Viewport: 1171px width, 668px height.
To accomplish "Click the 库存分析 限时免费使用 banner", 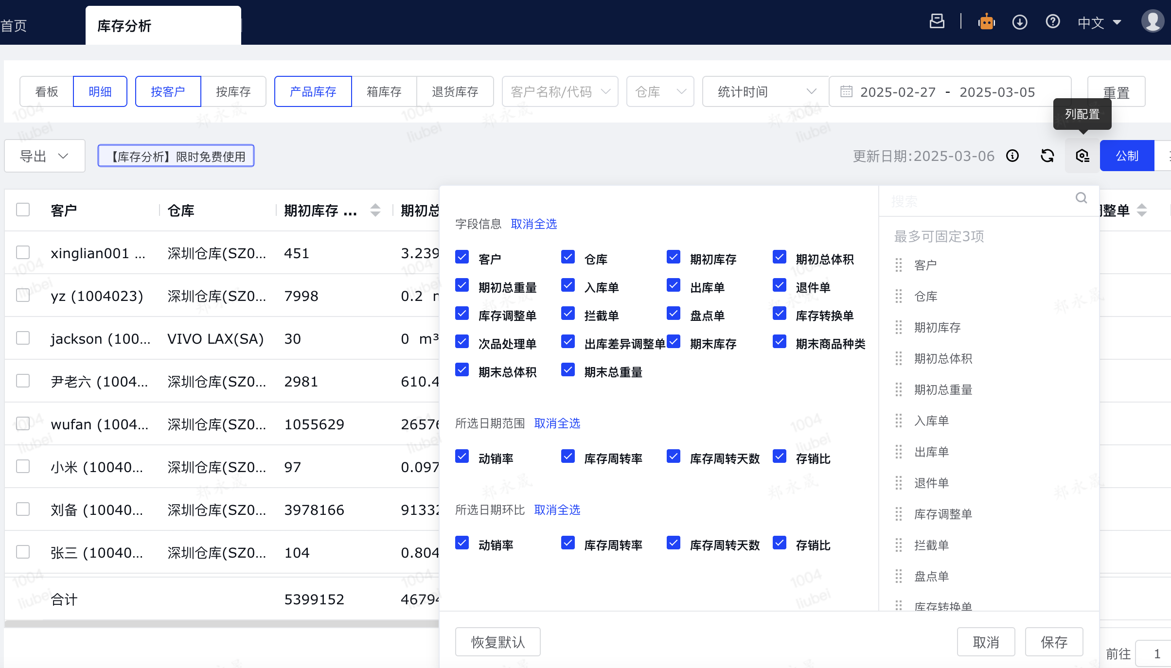I will [176, 156].
